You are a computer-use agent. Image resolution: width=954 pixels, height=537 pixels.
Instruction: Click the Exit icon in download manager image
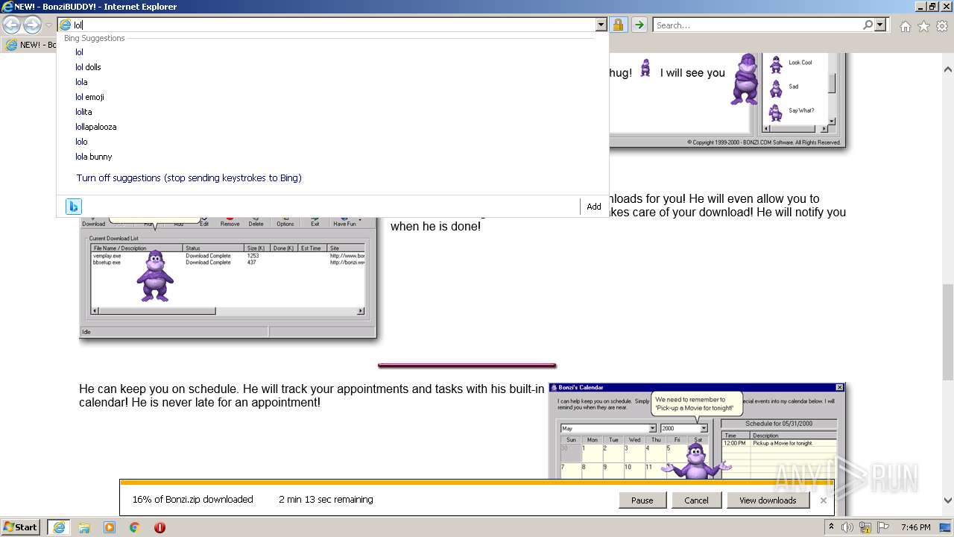[x=315, y=222]
